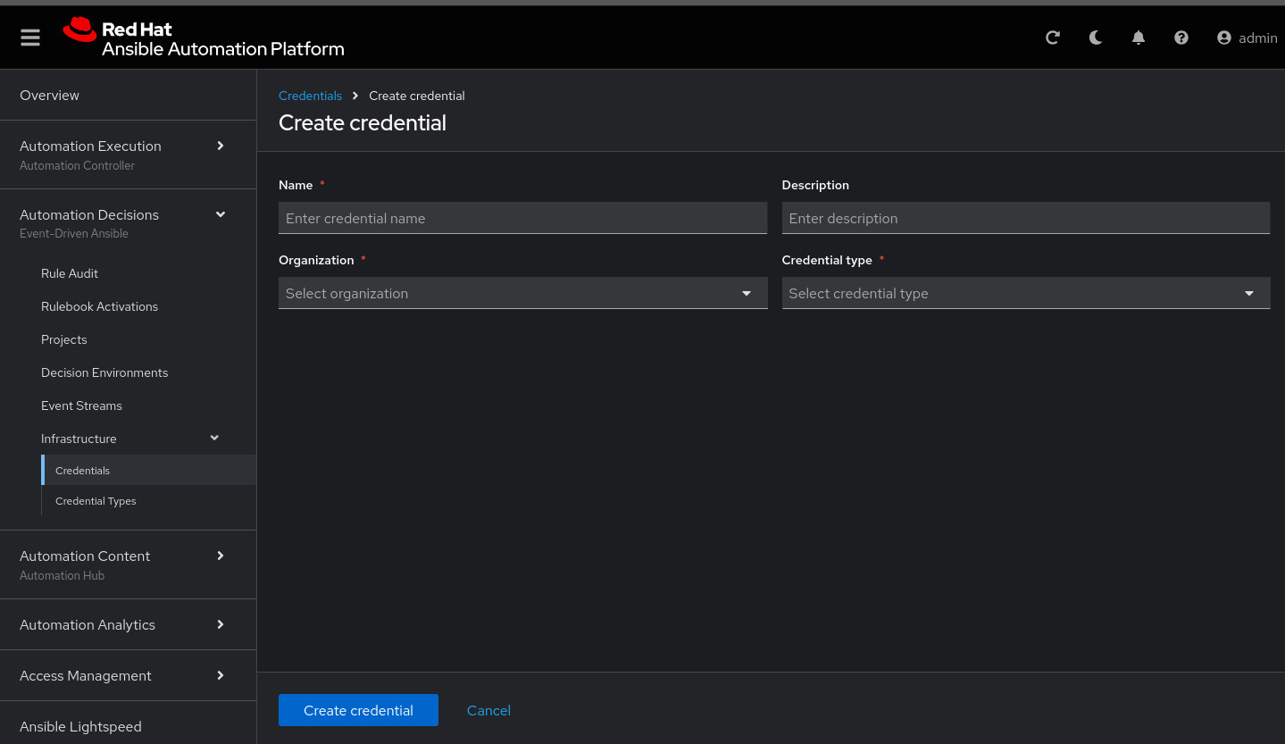Collapse Automation Decisions section
The image size is (1285, 744).
coord(128,223)
